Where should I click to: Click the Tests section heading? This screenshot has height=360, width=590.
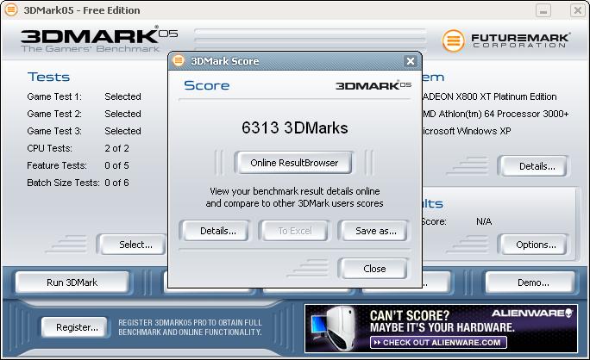point(48,77)
